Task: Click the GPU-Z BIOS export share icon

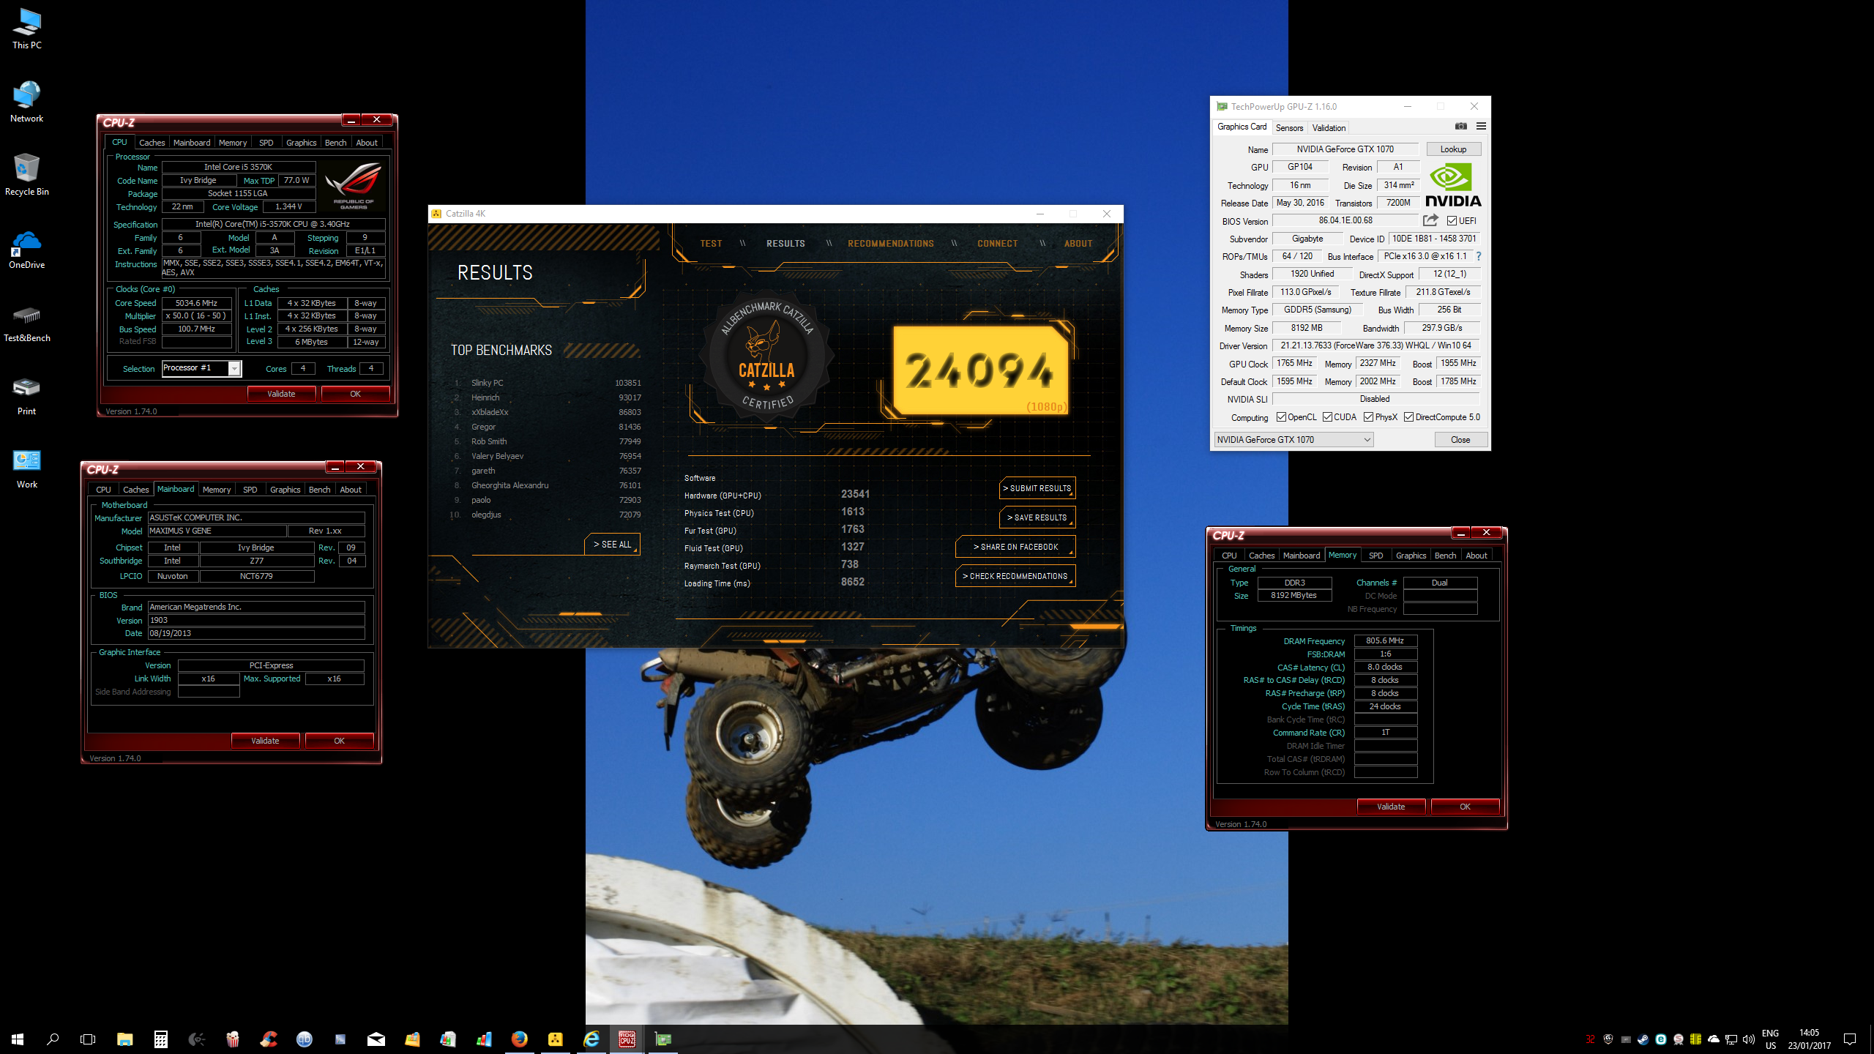Action: [x=1430, y=220]
